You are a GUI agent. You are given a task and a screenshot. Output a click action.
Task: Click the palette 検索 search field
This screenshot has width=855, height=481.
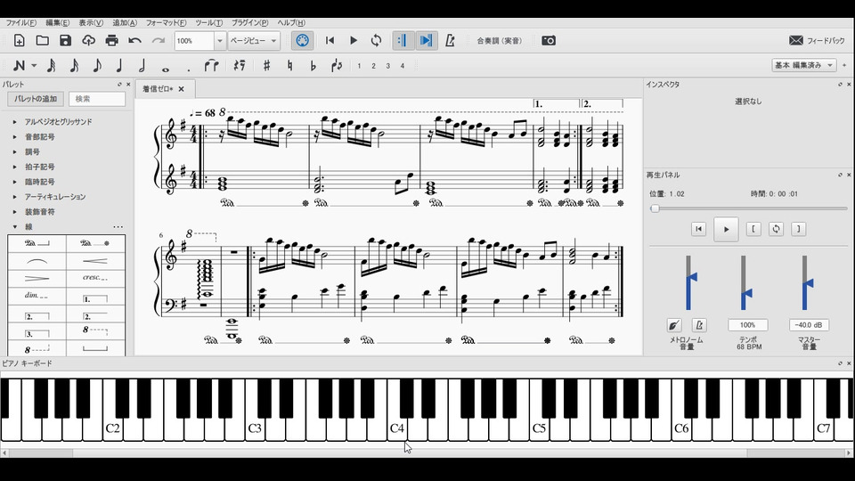96,99
